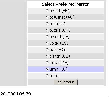Viewport: 109px width, 97px height.
Task: Pick the unc (US) radio button
Action: click(x=47, y=24)
